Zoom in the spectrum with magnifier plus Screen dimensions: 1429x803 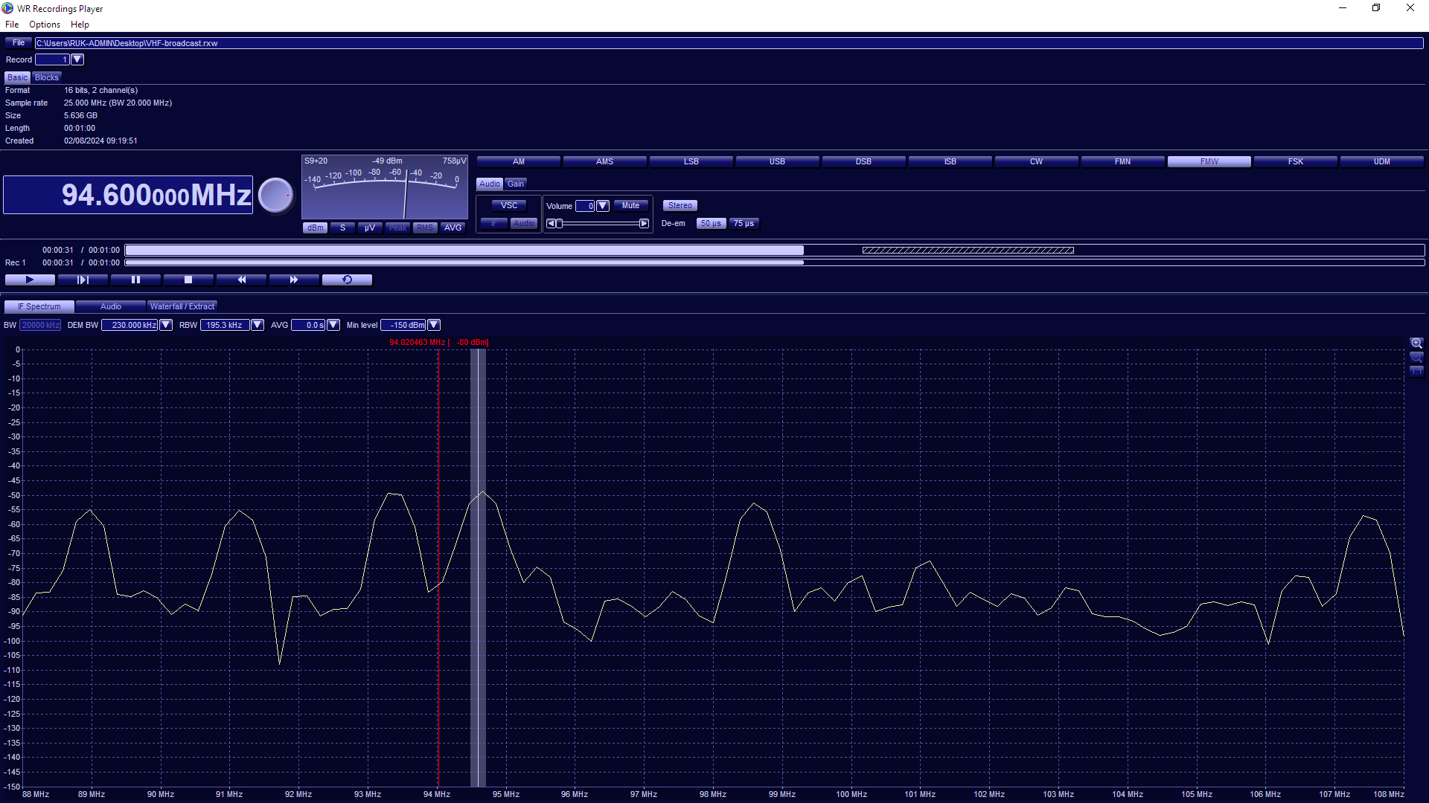click(1416, 344)
